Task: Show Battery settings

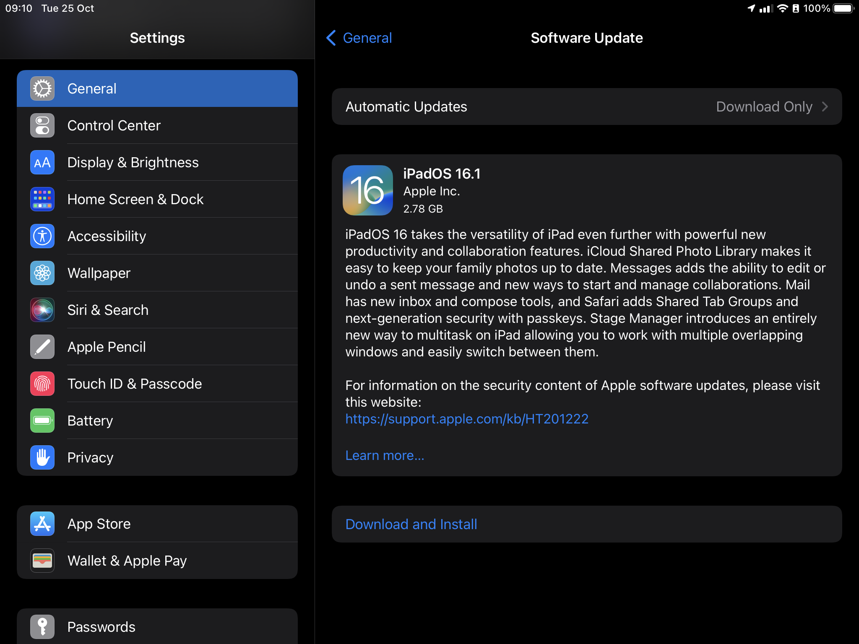Action: (x=157, y=421)
